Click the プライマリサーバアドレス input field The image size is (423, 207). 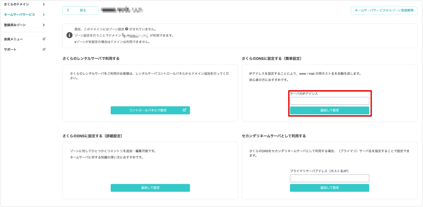coord(330,178)
